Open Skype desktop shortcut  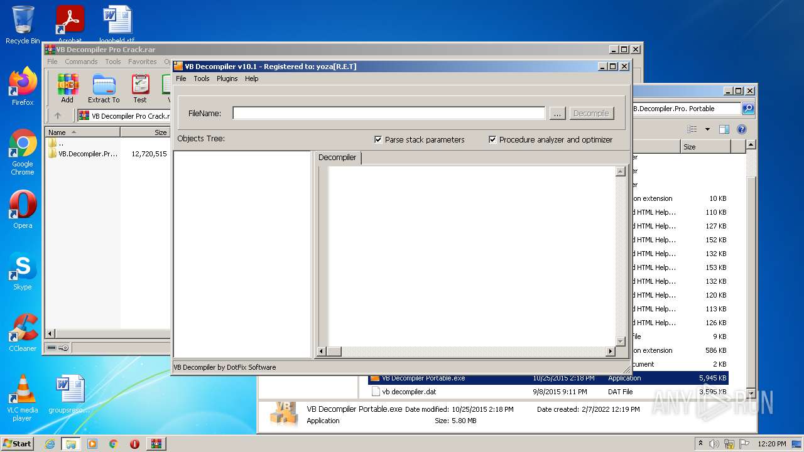23,271
